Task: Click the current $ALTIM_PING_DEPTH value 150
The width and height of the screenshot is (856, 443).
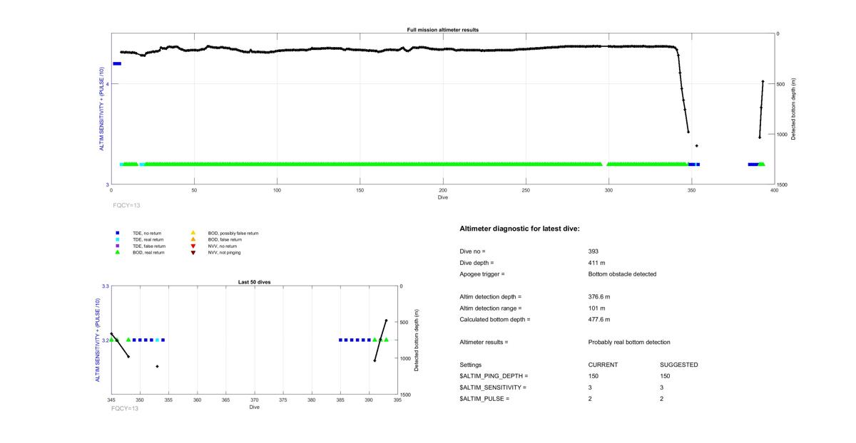Action: tap(593, 376)
